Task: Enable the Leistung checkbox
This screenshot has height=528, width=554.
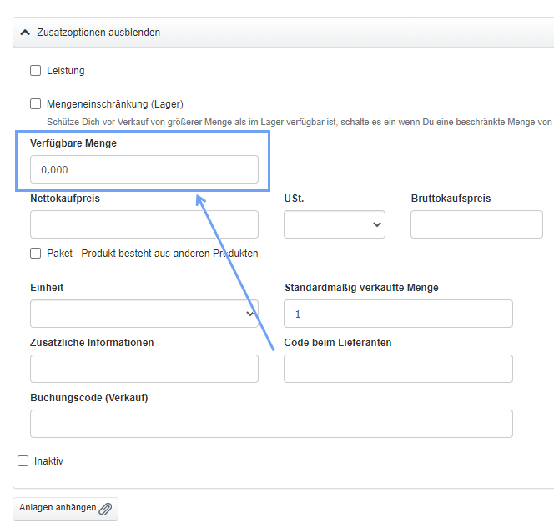Action: pyautogui.click(x=36, y=71)
